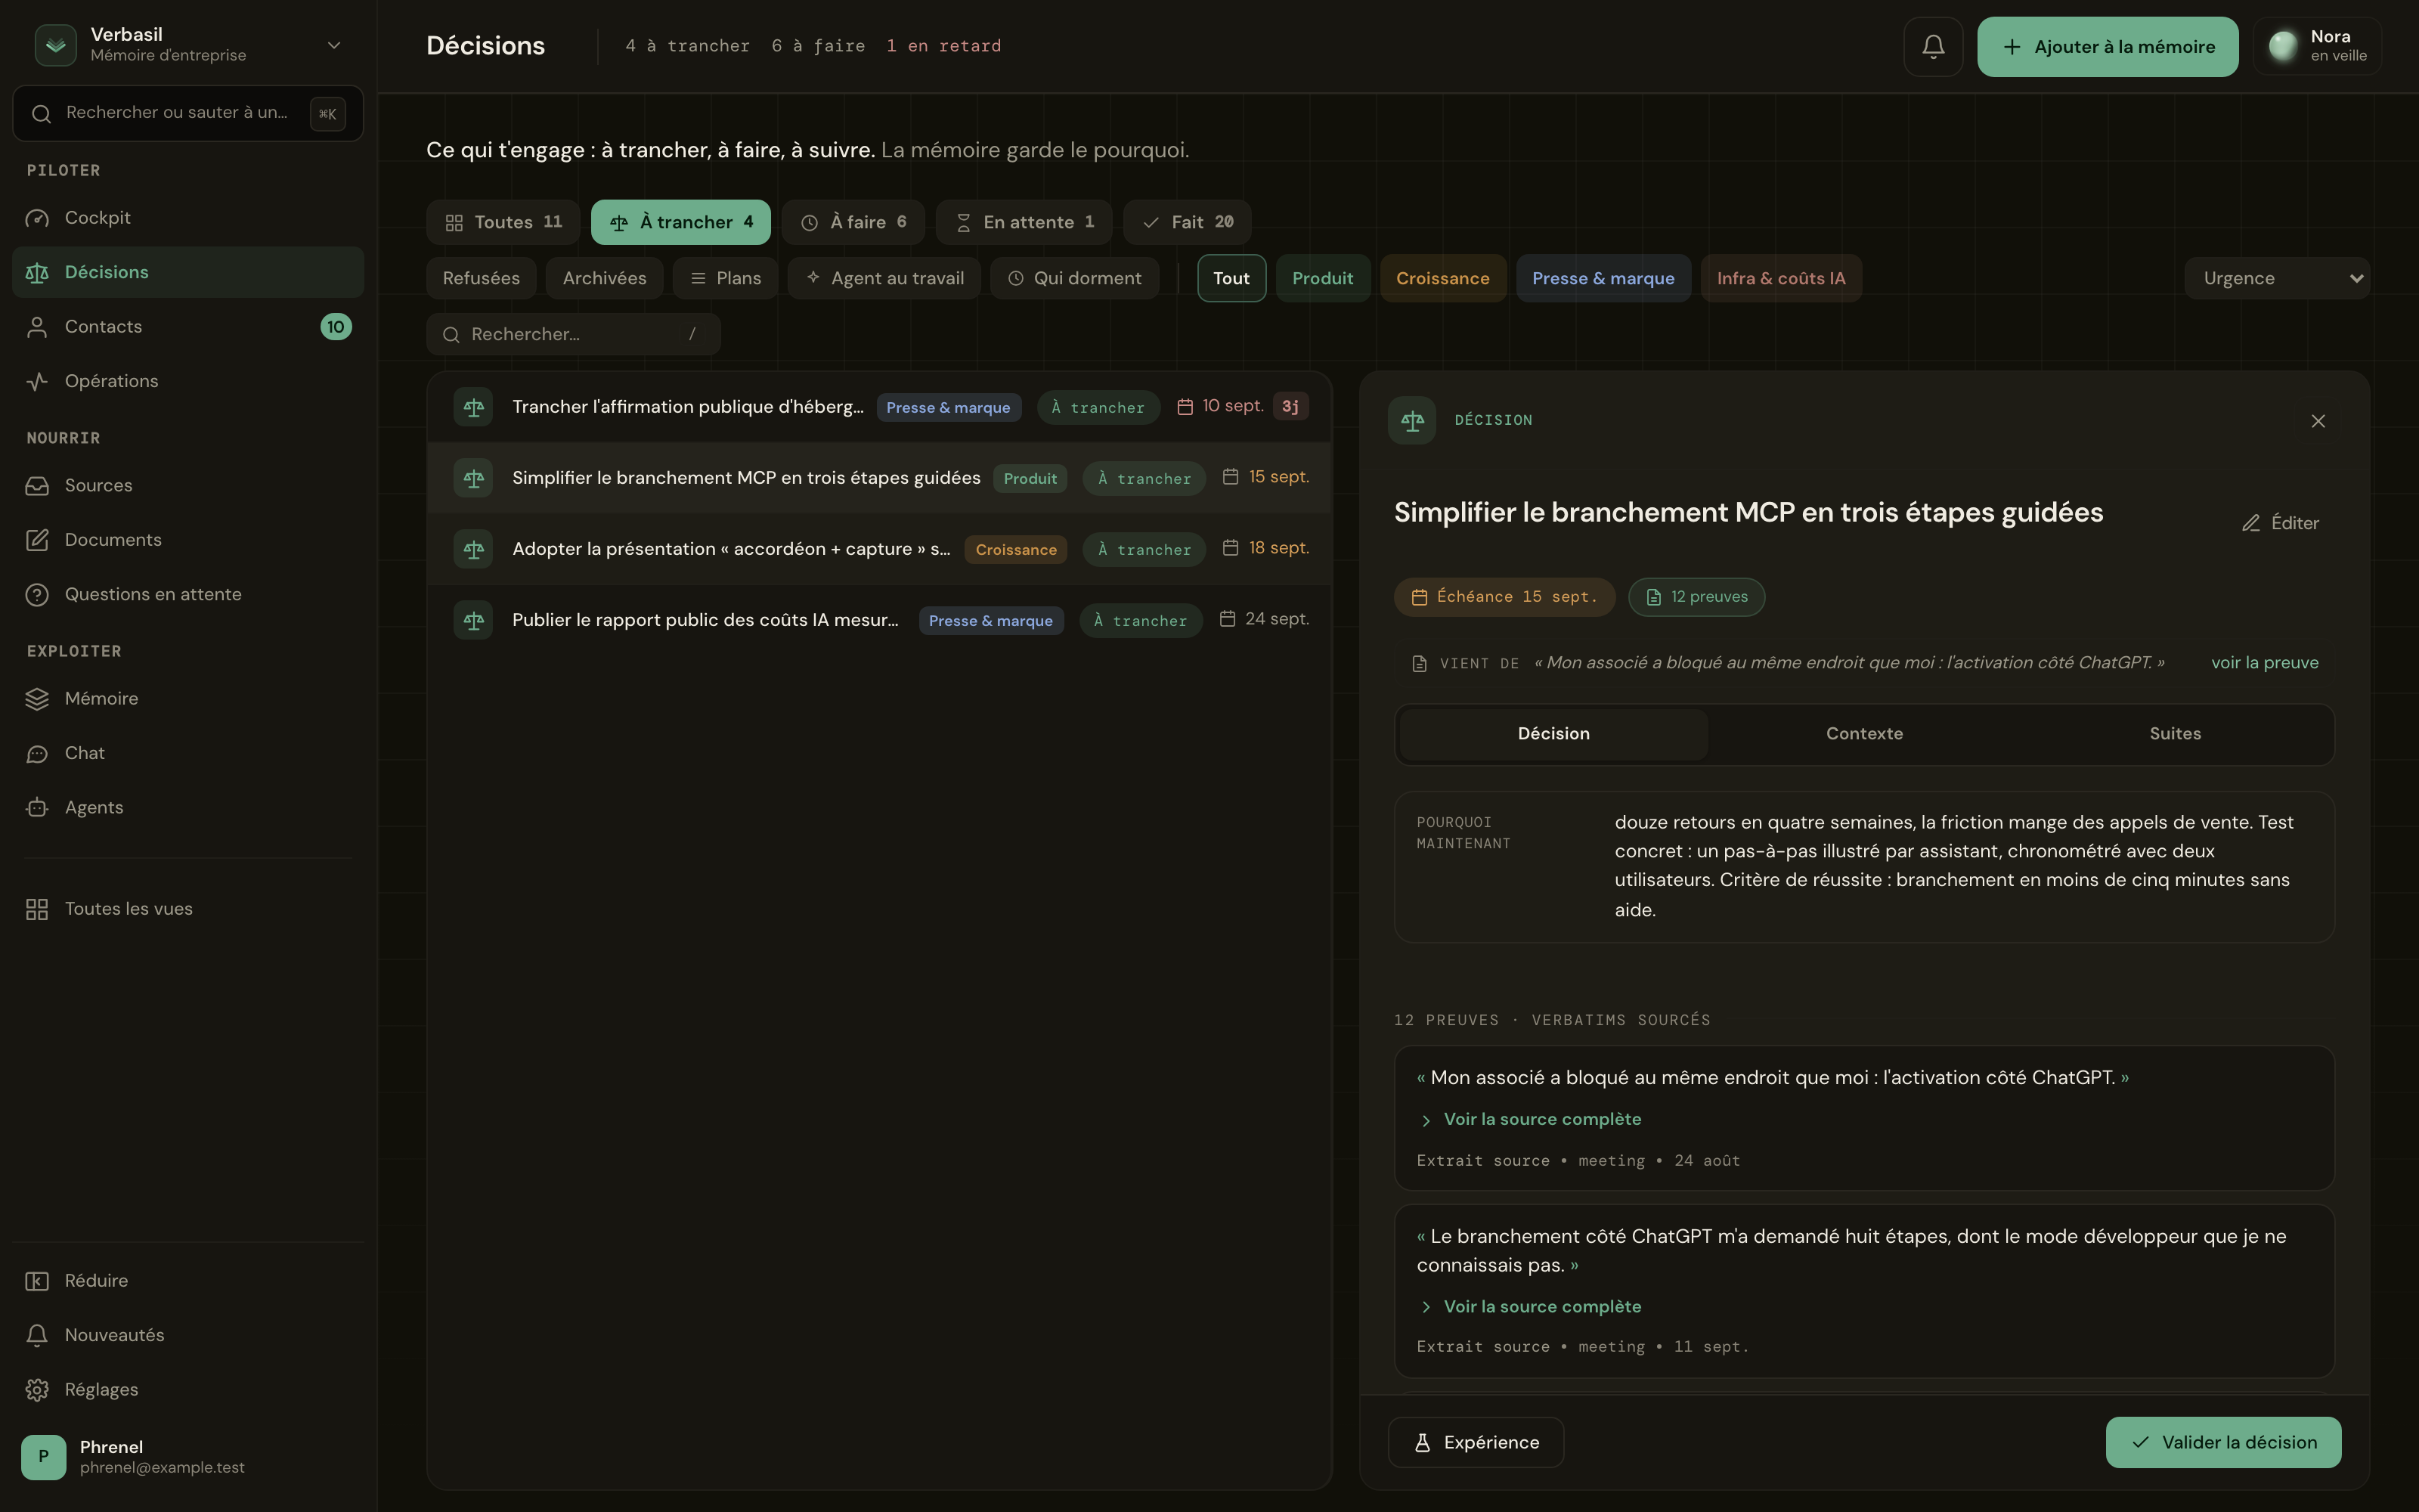Follow the 'voir la preuve' link
2419x1512 pixels.
pyautogui.click(x=2264, y=663)
